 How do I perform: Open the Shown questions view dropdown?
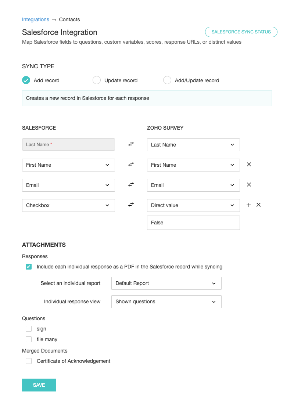point(166,302)
